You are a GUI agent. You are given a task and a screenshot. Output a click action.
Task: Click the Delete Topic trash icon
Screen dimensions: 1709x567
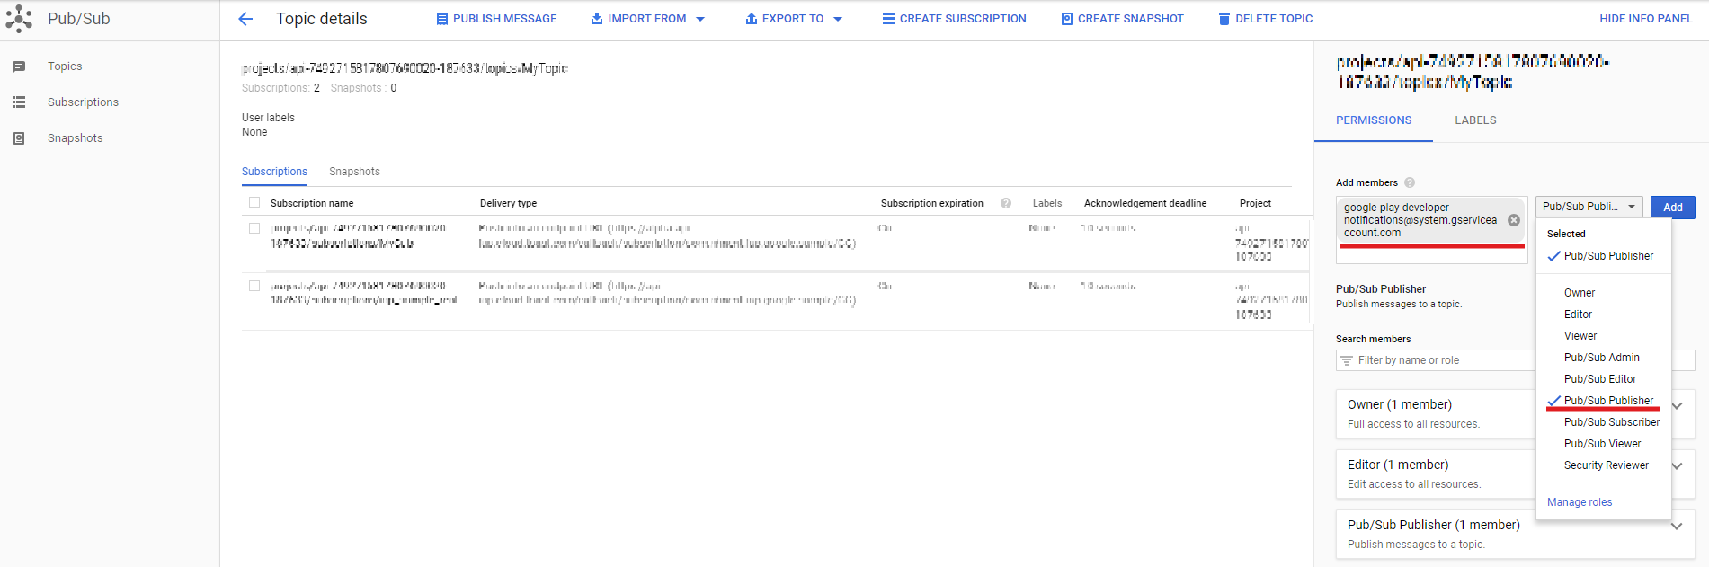(x=1224, y=19)
